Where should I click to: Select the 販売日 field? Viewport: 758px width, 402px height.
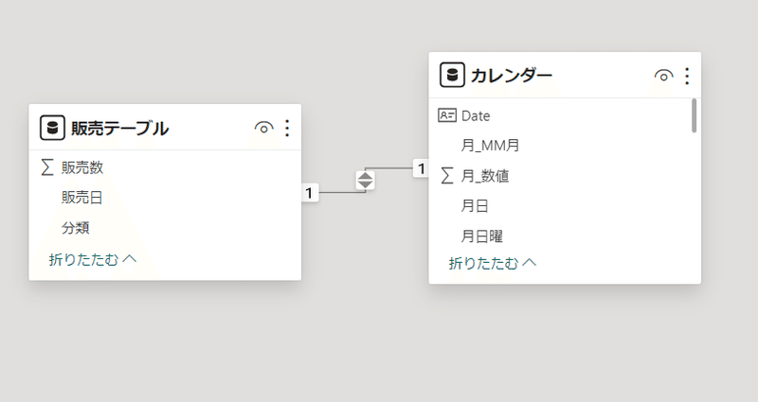pos(165,198)
